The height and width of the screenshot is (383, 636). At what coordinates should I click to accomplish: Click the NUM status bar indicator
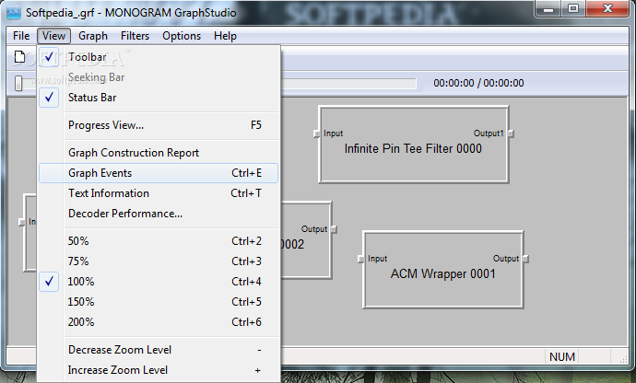click(x=561, y=357)
